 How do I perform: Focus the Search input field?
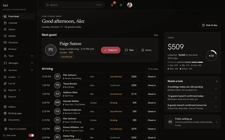[x=74, y=5]
